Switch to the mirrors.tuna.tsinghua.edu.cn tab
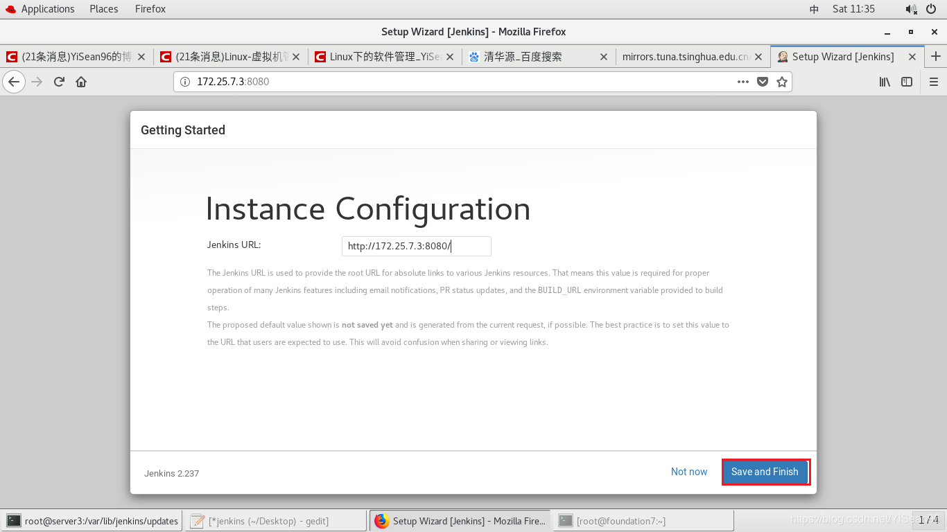The width and height of the screenshot is (947, 532). [693, 57]
